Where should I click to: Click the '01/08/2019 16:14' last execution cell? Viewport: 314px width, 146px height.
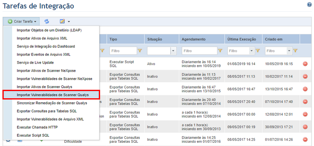pyautogui.click(x=241, y=64)
